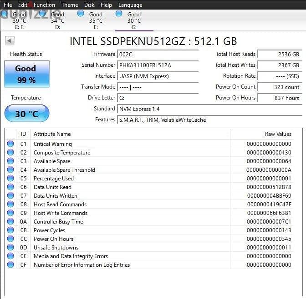Screen dimensions: 306x299
Task: Click the Rotation Rate value
Action: 280,76
